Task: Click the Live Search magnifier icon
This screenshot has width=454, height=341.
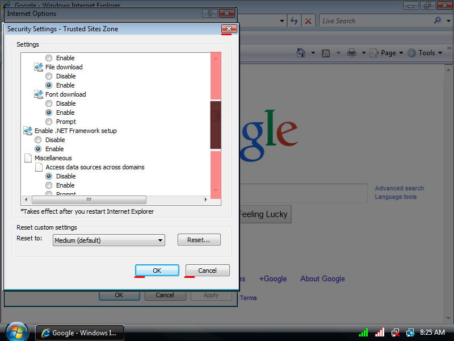Action: point(438,21)
